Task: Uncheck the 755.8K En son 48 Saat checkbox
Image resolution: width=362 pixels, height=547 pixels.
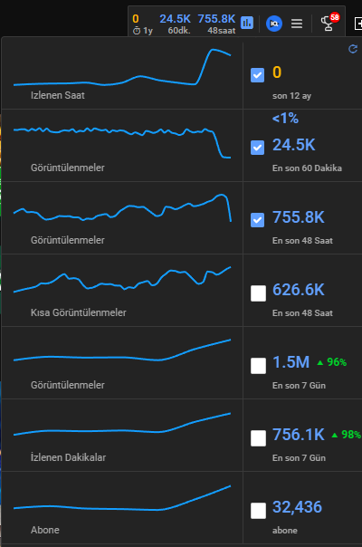Action: pos(257,220)
